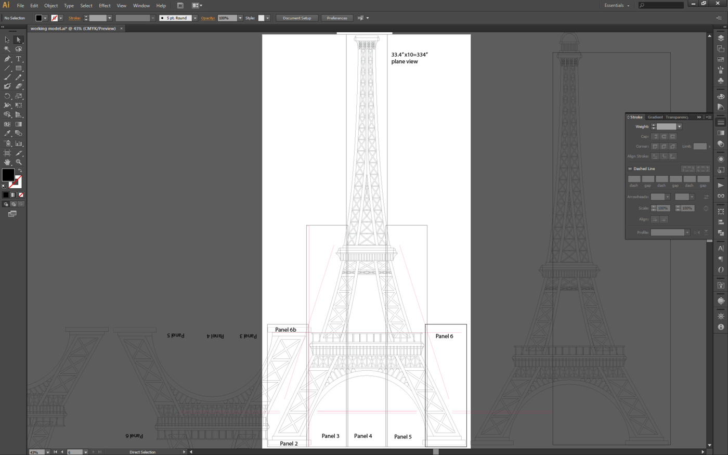Select the Hand tool
The image size is (728, 455).
pos(7,162)
